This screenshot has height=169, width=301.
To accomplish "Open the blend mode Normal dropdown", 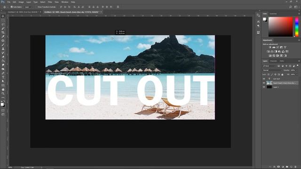I will [272, 70].
